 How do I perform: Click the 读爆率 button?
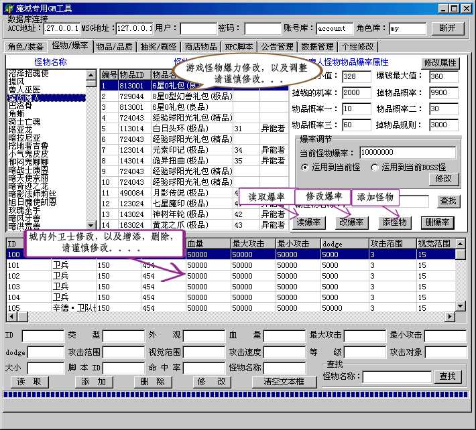click(x=309, y=222)
